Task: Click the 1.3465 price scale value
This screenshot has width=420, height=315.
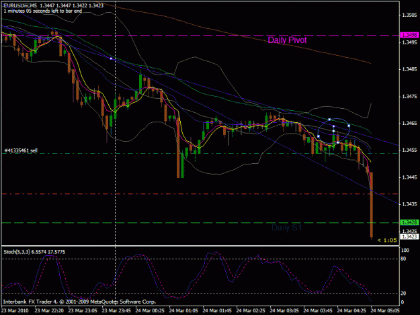Action: coord(409,124)
